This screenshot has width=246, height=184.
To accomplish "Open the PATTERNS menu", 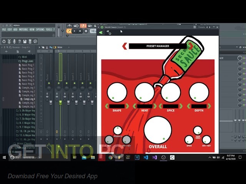I will point(23,30).
